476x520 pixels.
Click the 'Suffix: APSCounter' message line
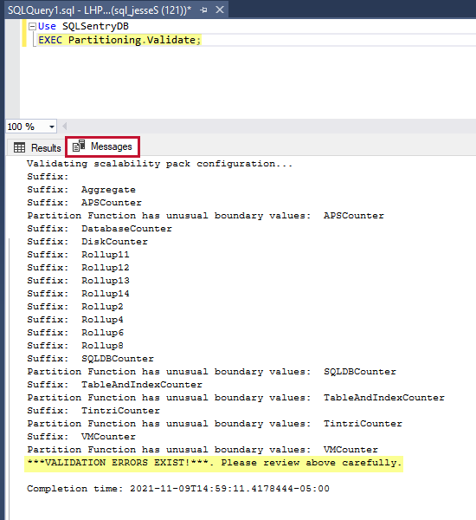pyautogui.click(x=84, y=202)
